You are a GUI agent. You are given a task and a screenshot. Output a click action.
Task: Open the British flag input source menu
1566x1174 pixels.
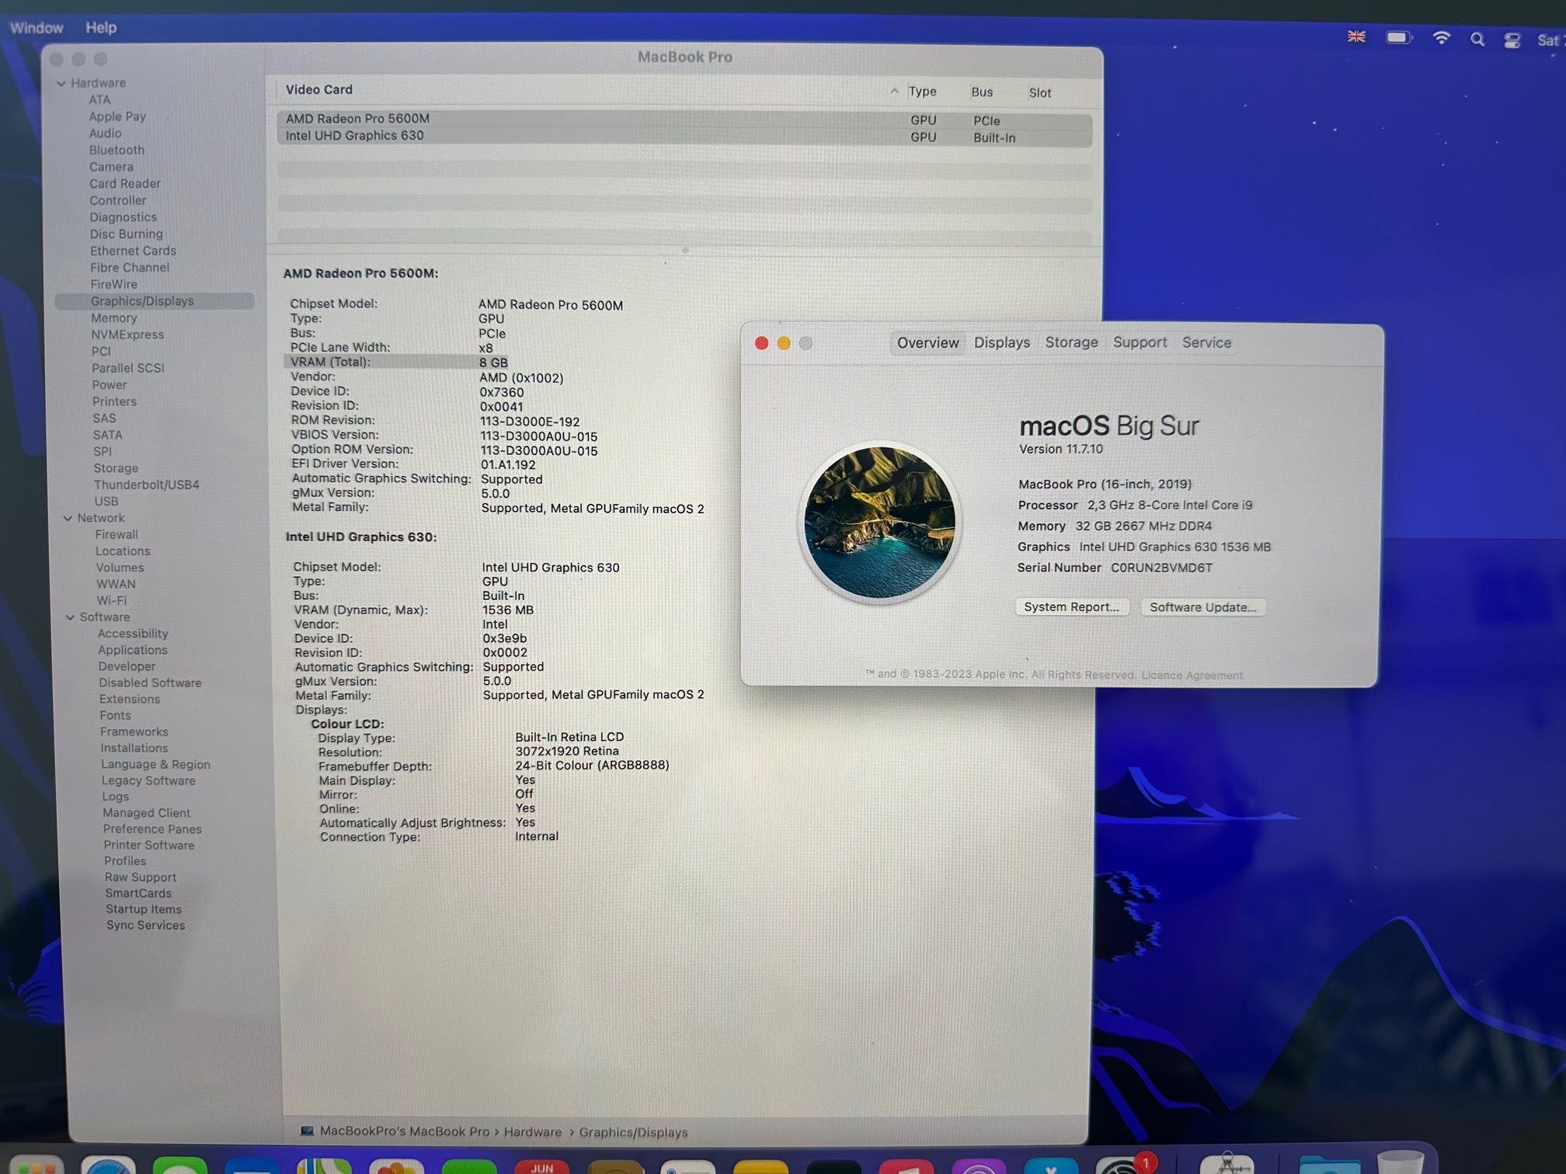click(x=1356, y=36)
